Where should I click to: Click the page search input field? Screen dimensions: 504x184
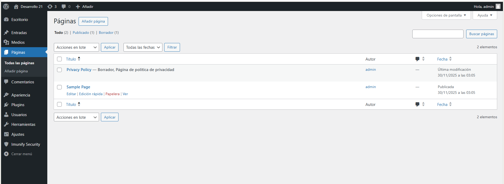coord(438,34)
